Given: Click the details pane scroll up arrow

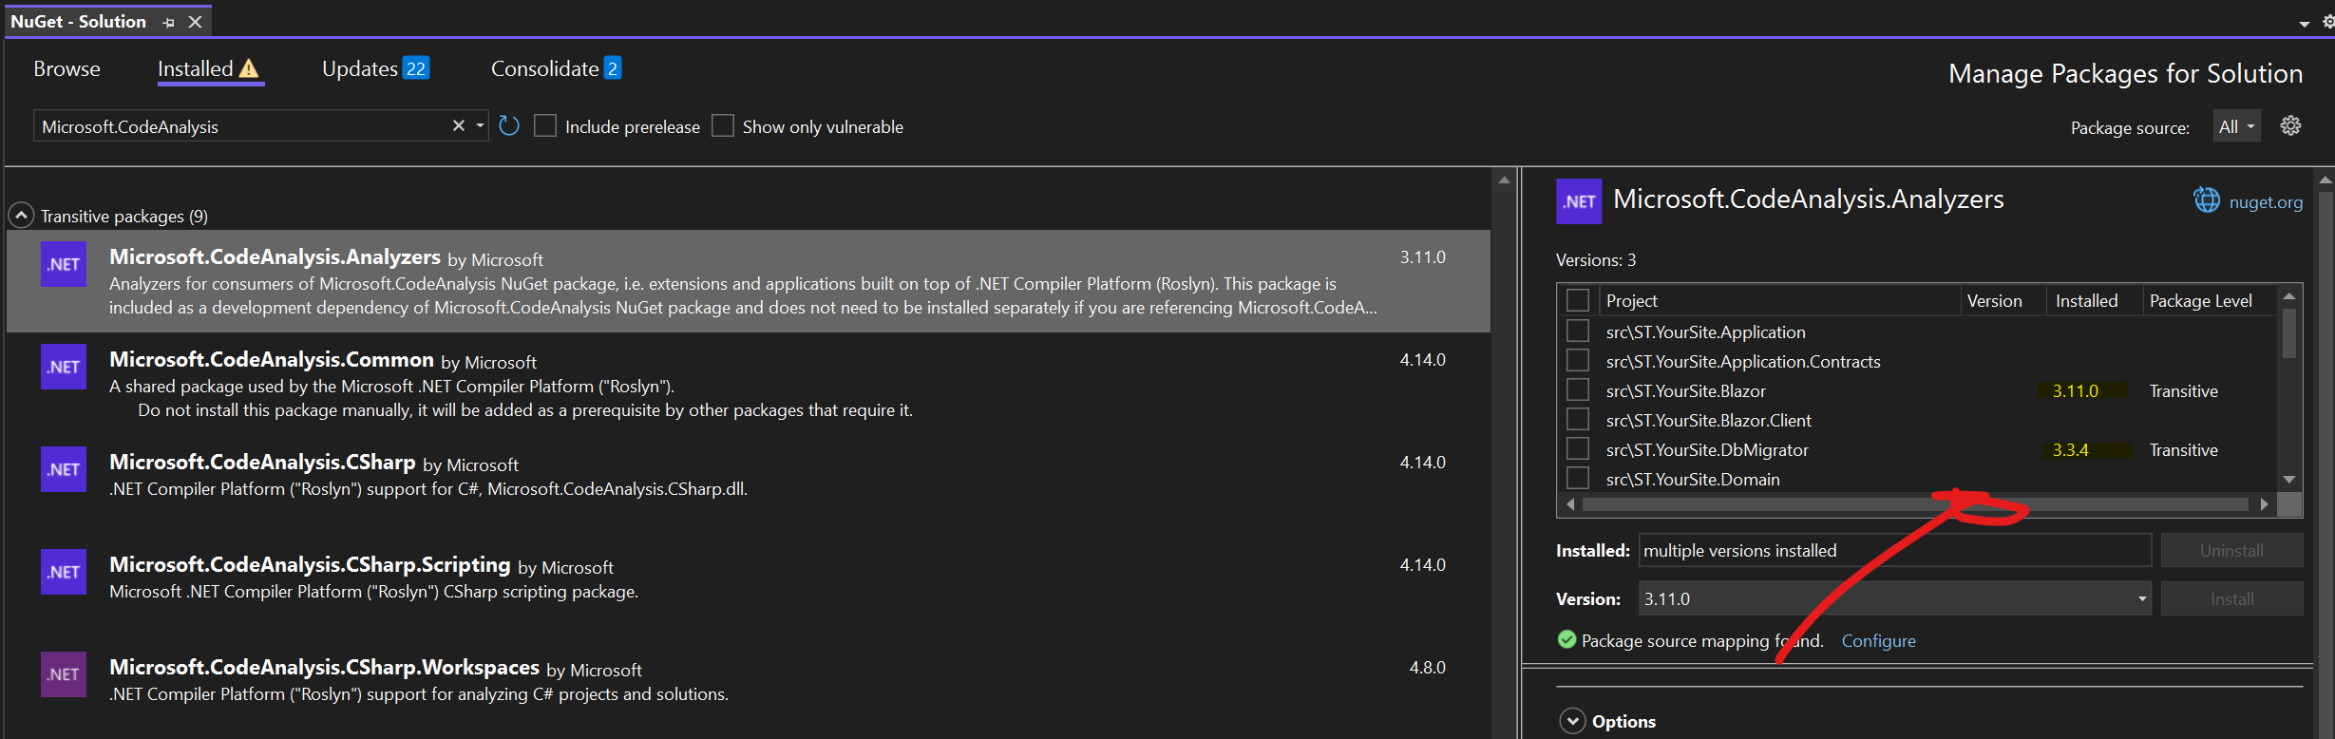Looking at the screenshot, I should pyautogui.click(x=2326, y=180).
